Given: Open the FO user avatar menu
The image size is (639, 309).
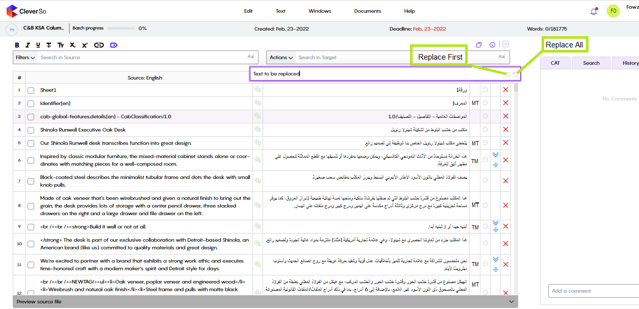Looking at the screenshot, I should tap(613, 11).
